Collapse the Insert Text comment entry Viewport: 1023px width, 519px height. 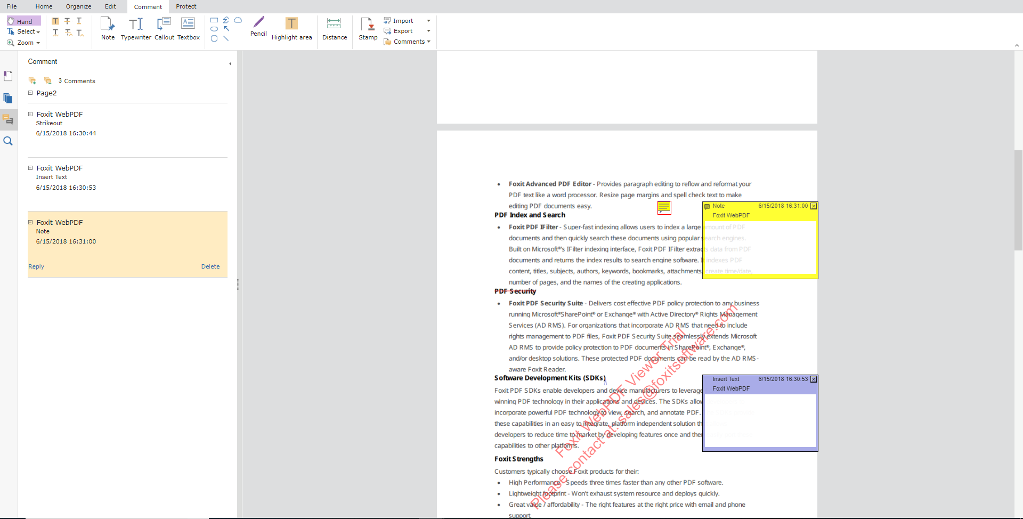click(x=30, y=168)
